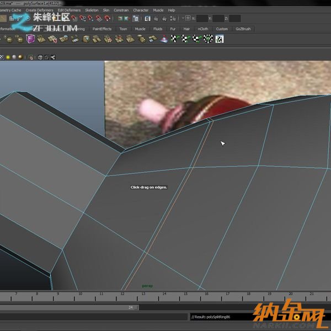Open the Skeleton menu
Viewport: 331px width, 331px height.
(x=92, y=10)
